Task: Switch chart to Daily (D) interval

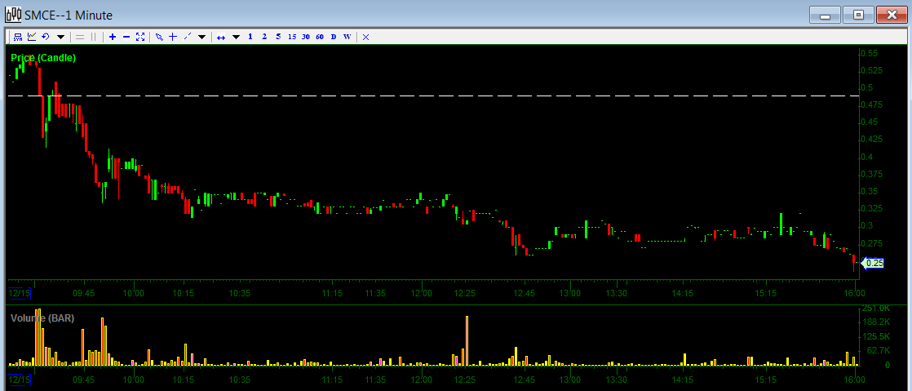Action: [x=333, y=37]
